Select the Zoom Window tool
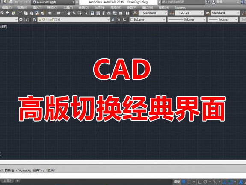The height and width of the screenshot is (185, 246). click(x=80, y=13)
